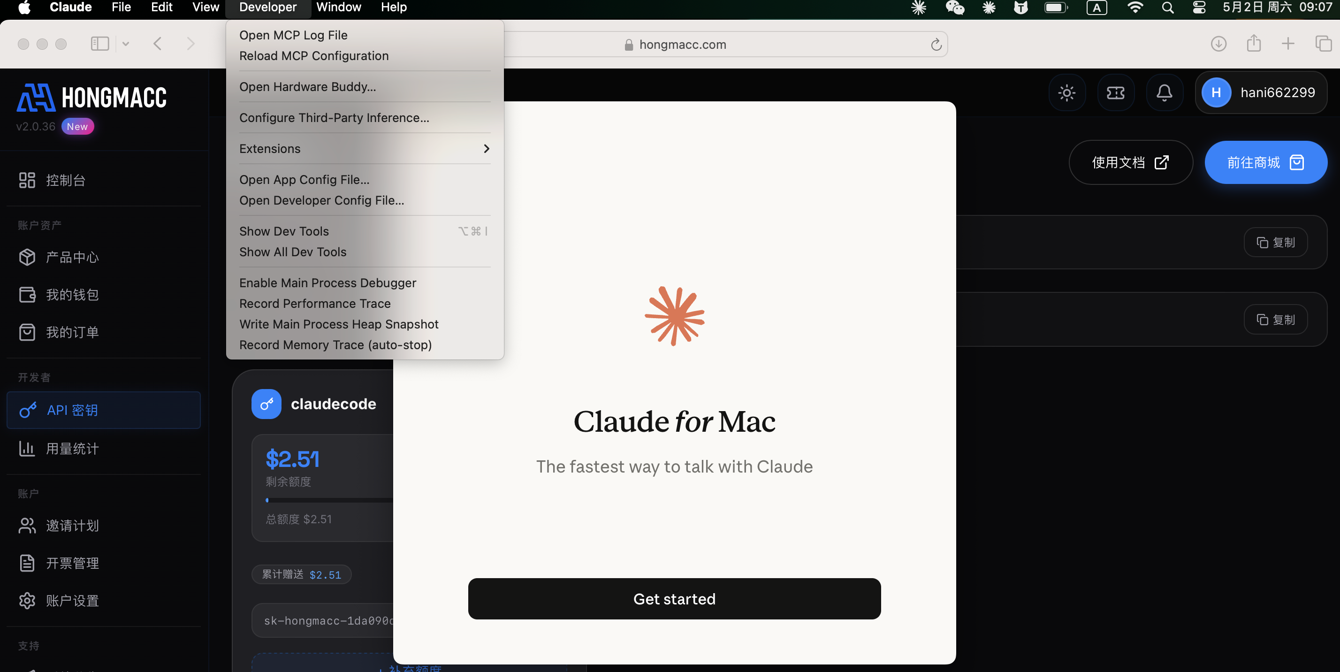The height and width of the screenshot is (672, 1340).
Task: Open 开票管理 in the sidebar
Action: click(104, 563)
